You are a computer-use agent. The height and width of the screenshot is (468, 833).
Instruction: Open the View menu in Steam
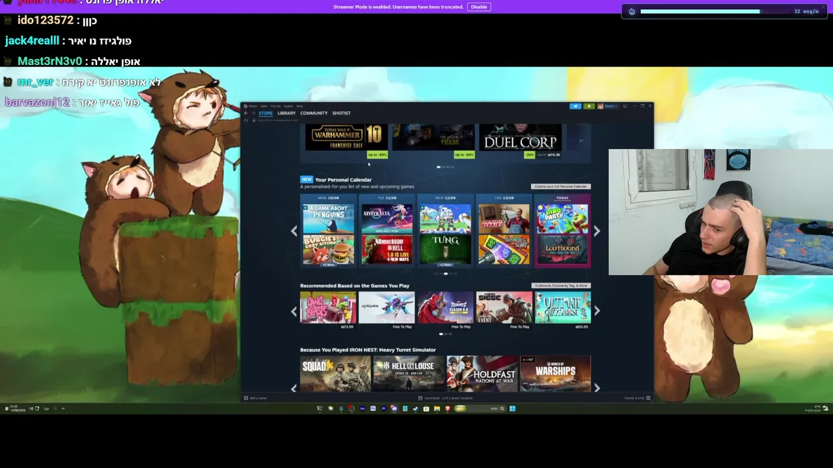tap(264, 106)
